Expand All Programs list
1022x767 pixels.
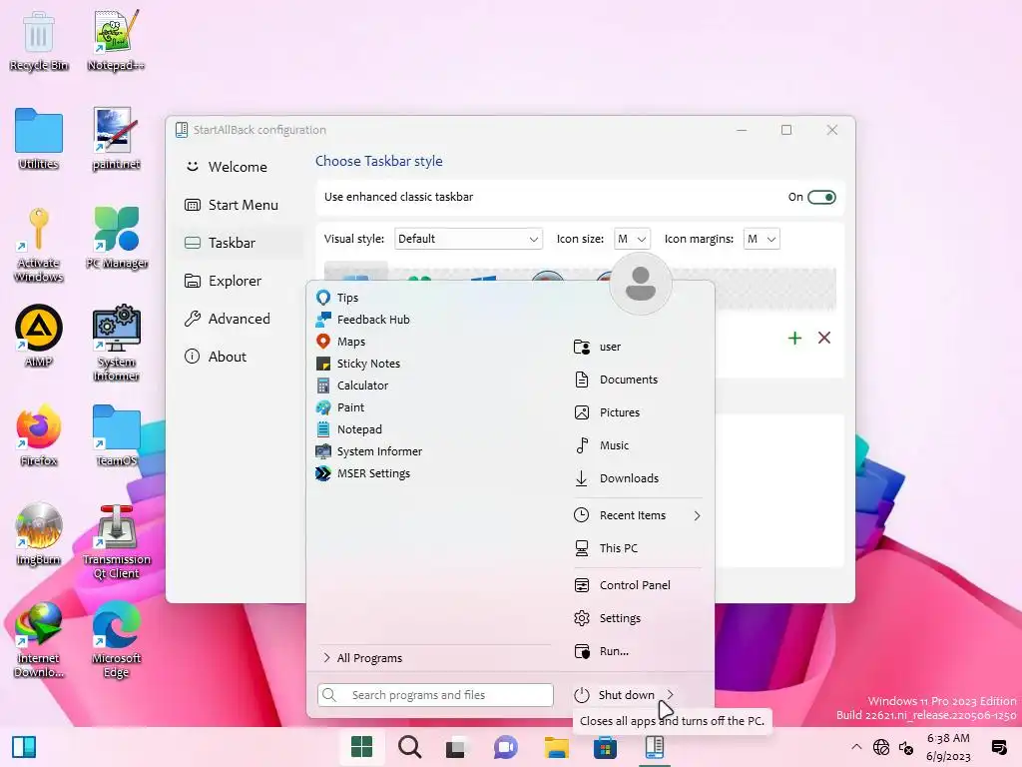click(x=363, y=658)
